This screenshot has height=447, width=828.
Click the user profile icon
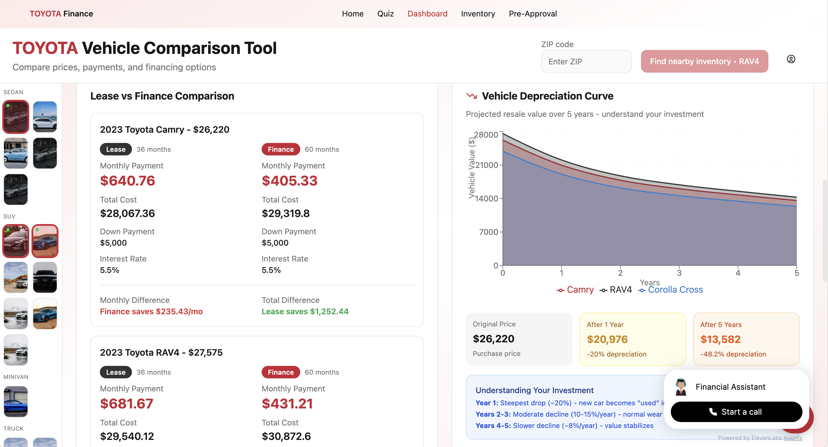click(x=791, y=59)
